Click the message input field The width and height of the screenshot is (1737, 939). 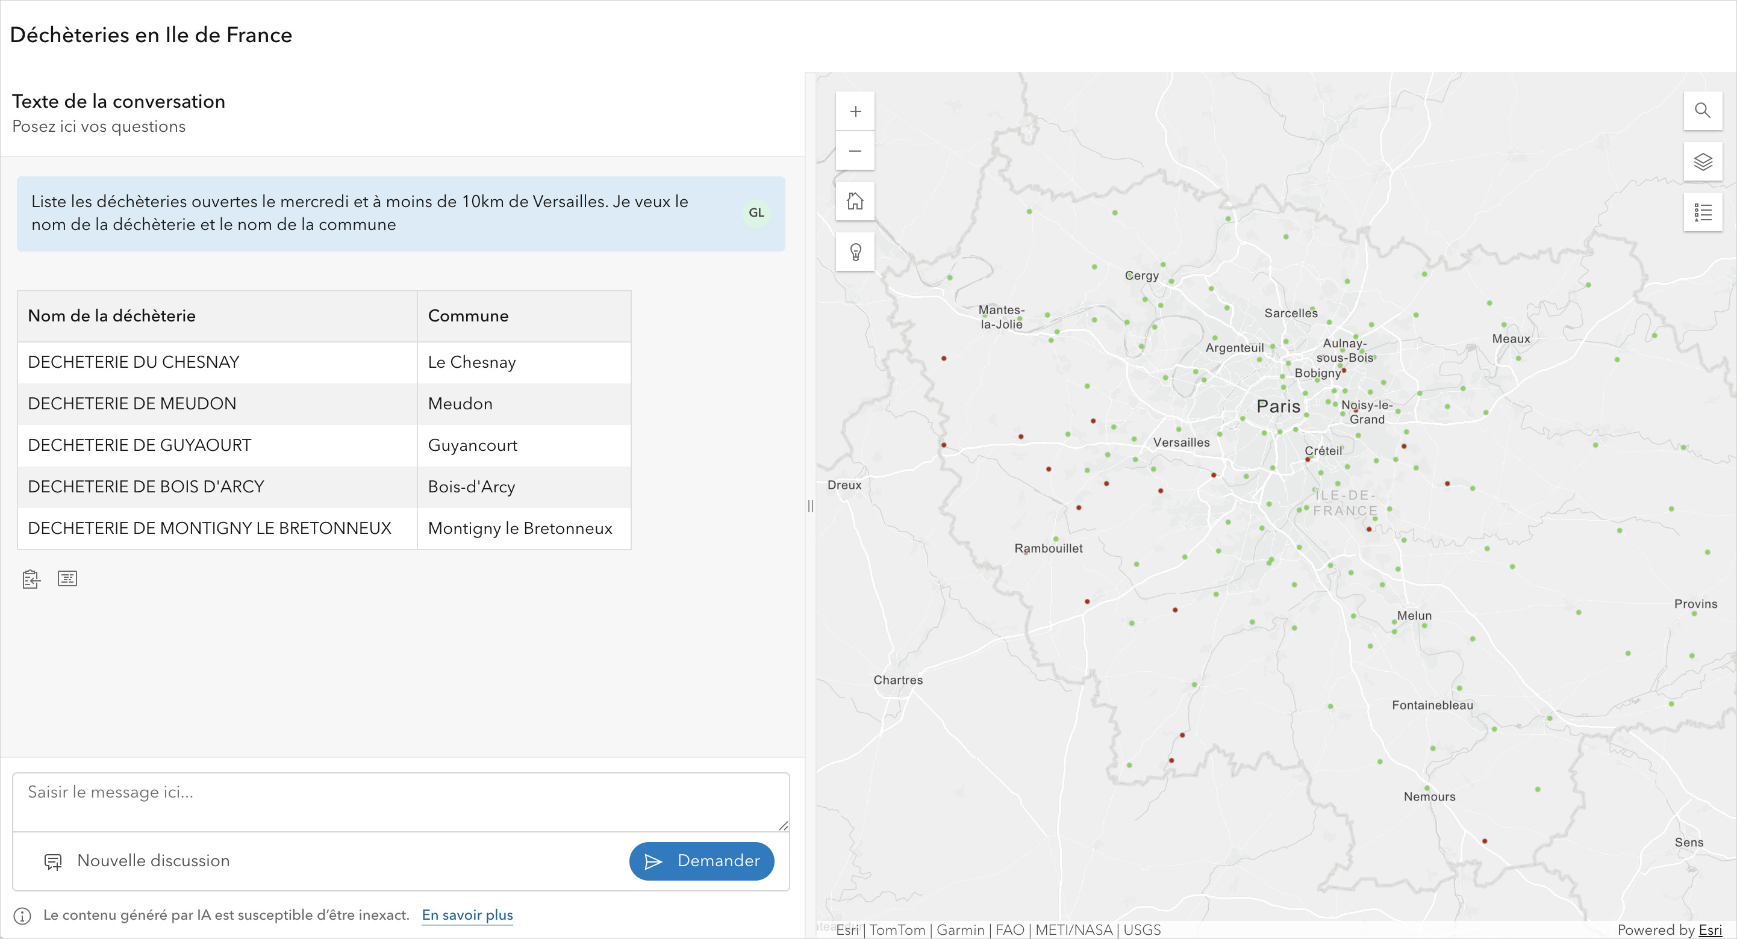pos(401,802)
